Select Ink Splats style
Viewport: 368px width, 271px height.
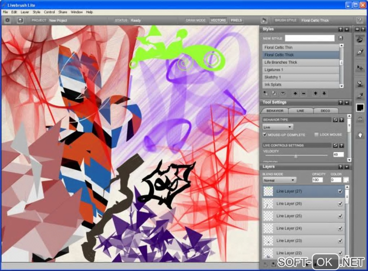click(301, 85)
